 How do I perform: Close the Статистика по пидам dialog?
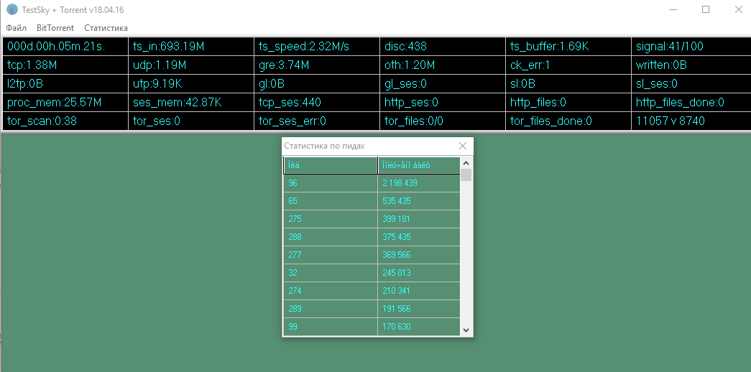click(463, 146)
